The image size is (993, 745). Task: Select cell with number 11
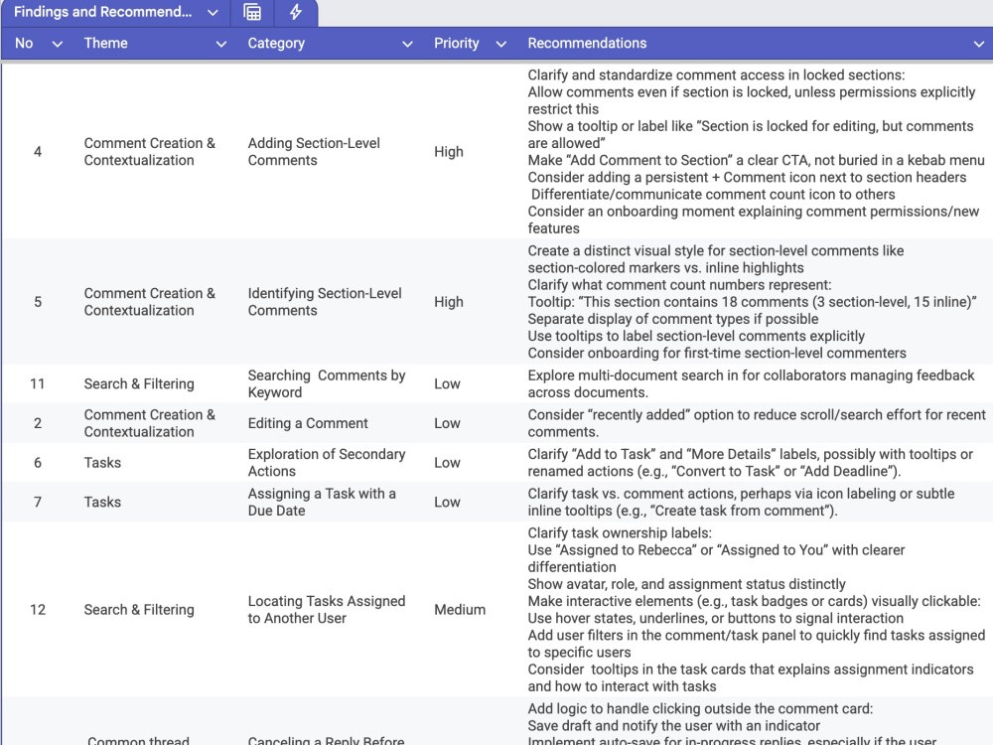point(38,383)
